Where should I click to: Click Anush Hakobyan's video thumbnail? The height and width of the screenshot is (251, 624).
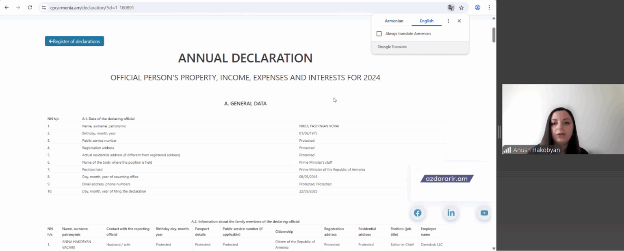(563, 119)
